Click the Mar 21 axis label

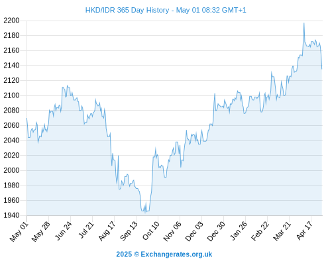[282, 231]
